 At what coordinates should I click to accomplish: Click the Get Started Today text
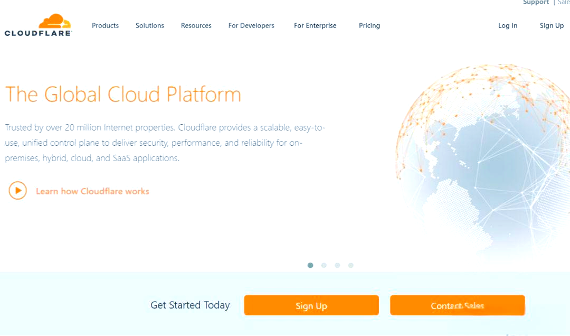(190, 305)
